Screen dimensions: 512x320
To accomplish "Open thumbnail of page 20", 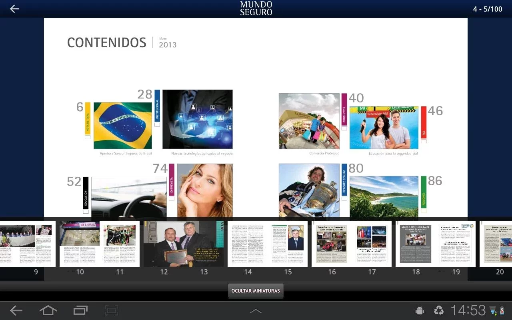I will pyautogui.click(x=496, y=244).
